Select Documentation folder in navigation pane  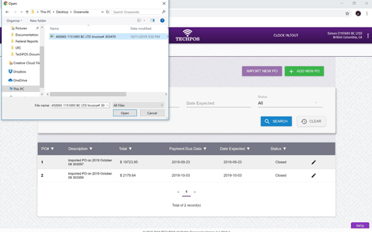(x=27, y=35)
